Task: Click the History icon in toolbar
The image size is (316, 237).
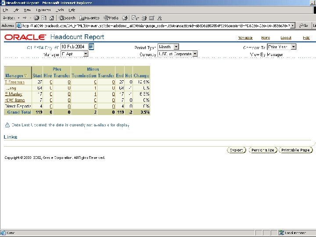Action: 125,18
